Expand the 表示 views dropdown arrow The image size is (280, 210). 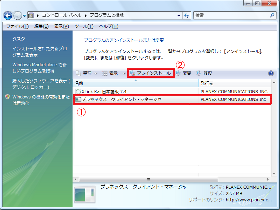coord(124,73)
